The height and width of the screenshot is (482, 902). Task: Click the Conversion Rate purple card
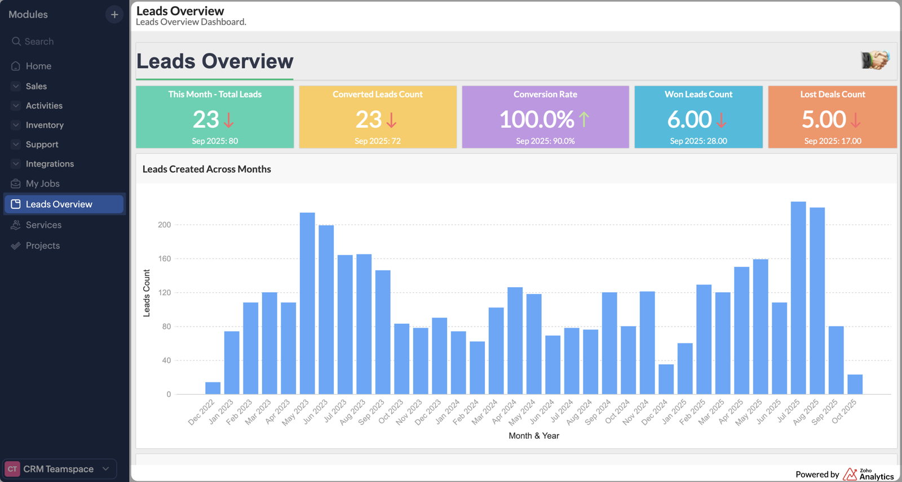[545, 117]
